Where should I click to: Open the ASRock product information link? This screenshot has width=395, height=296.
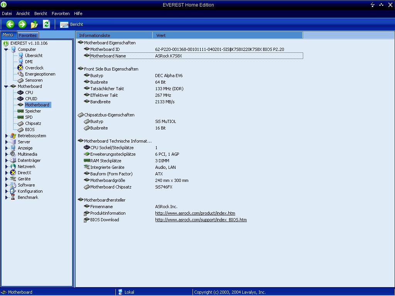point(195,213)
